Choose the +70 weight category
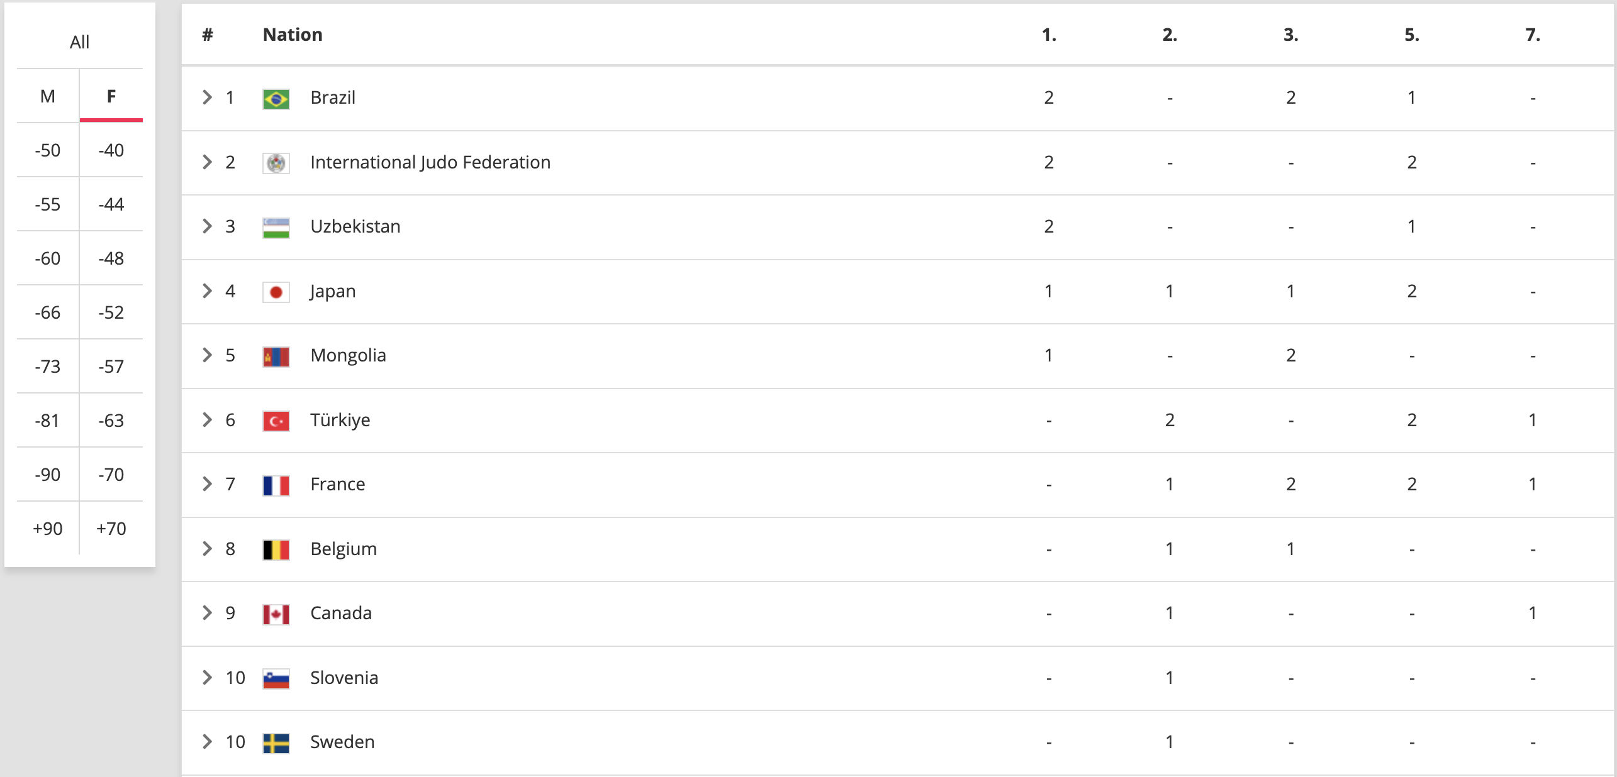 pyautogui.click(x=111, y=529)
